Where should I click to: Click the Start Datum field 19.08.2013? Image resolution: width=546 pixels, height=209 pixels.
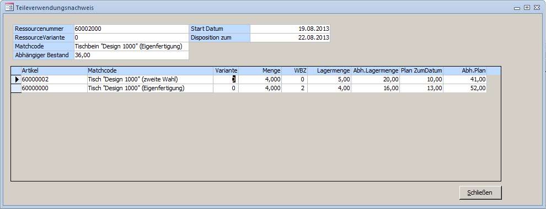click(290, 29)
